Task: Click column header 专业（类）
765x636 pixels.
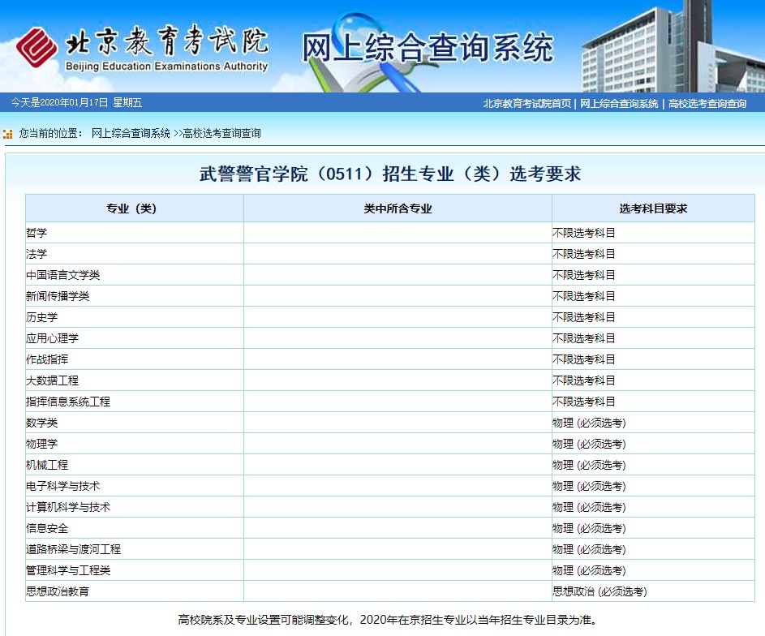Action: [x=134, y=208]
